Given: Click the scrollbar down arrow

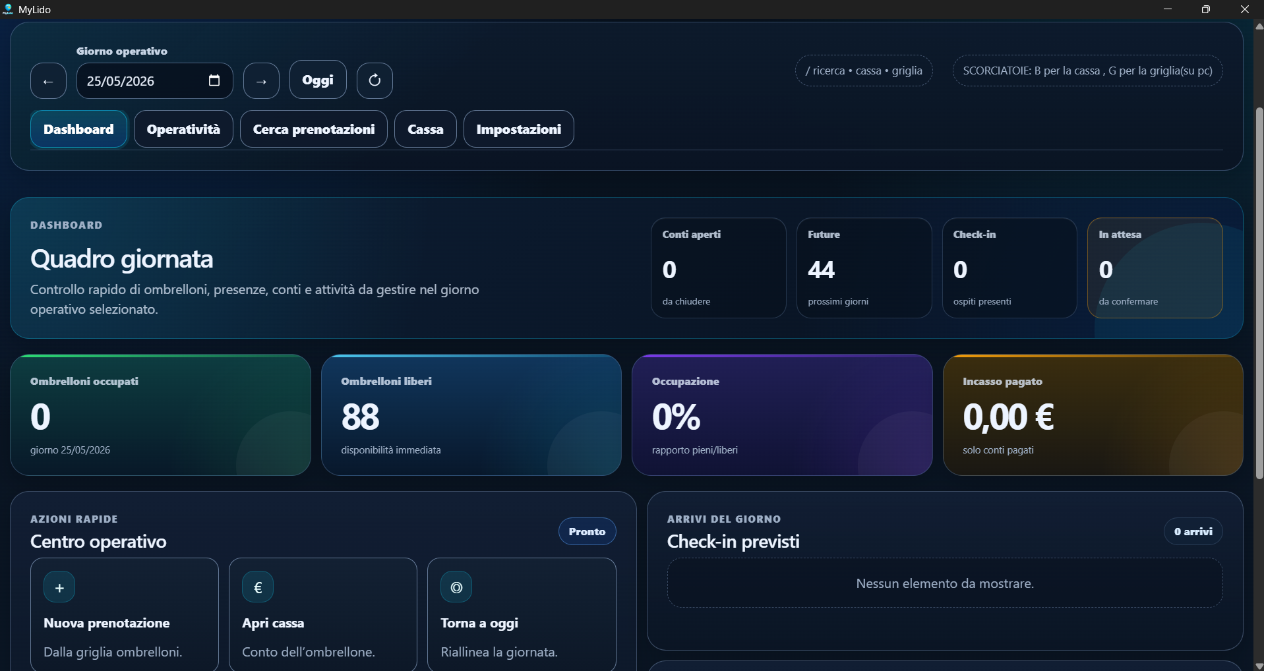Looking at the screenshot, I should click(x=1259, y=666).
